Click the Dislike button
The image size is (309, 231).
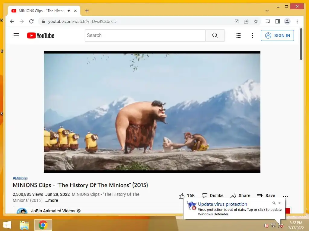pos(213,196)
